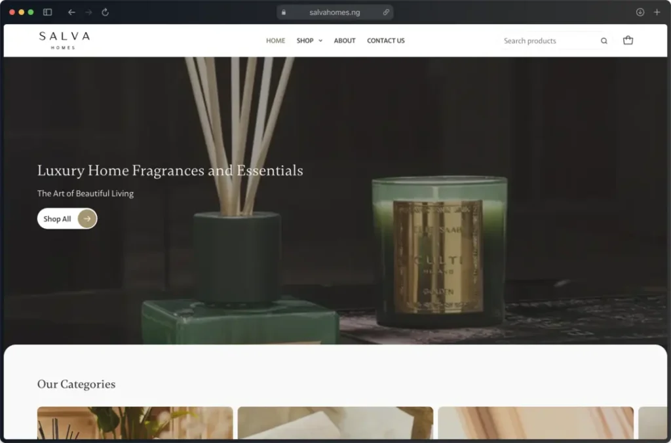Click the search magnifier icon

click(604, 41)
